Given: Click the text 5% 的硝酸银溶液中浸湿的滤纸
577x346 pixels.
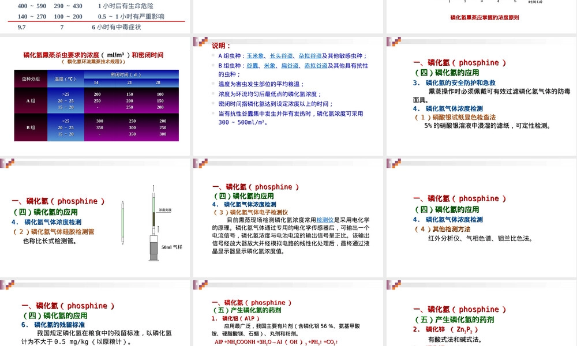Looking at the screenshot, I should click(x=467, y=126).
